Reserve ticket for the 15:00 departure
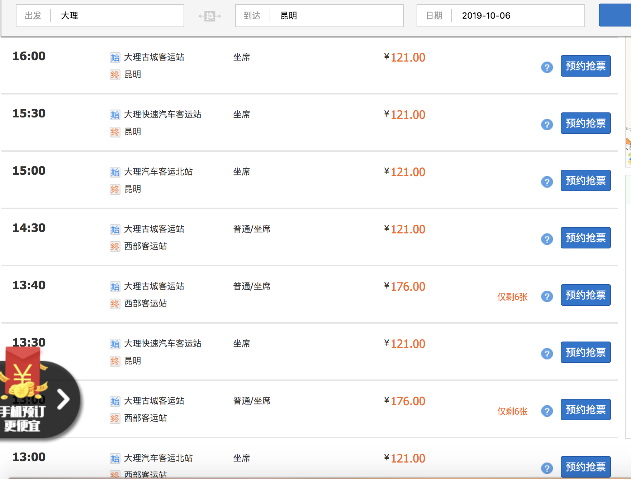631x479 pixels. pos(585,180)
